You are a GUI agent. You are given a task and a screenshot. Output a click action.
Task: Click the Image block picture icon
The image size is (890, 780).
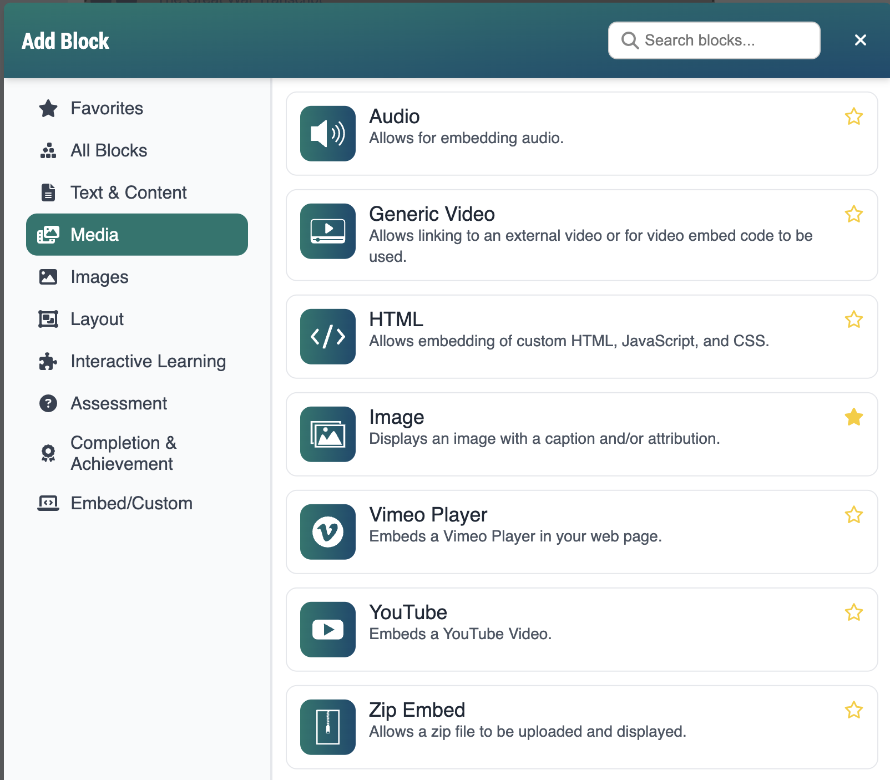(328, 434)
